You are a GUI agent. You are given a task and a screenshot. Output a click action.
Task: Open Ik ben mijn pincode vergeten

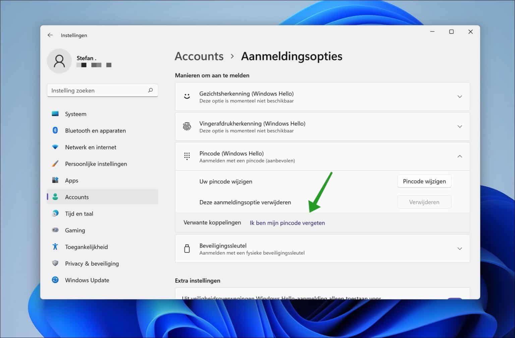click(x=287, y=223)
